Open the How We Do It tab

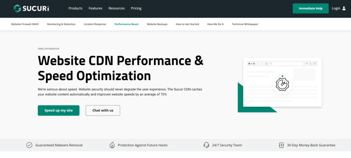click(x=215, y=24)
